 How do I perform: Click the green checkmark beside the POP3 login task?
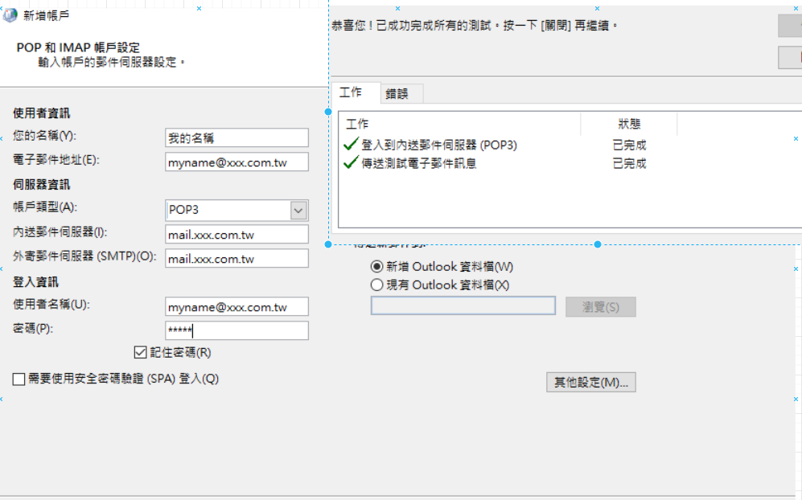[350, 145]
